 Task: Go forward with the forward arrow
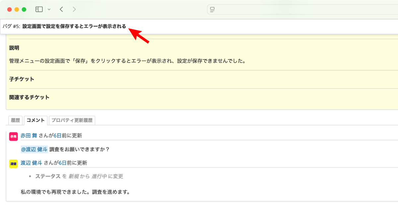(x=74, y=9)
